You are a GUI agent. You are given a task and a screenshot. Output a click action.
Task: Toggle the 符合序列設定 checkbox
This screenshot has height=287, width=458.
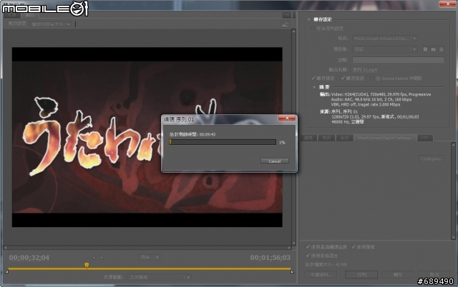[x=313, y=29]
